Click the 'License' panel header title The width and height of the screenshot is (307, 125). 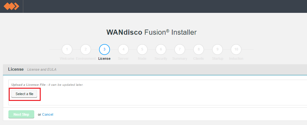pos(16,69)
